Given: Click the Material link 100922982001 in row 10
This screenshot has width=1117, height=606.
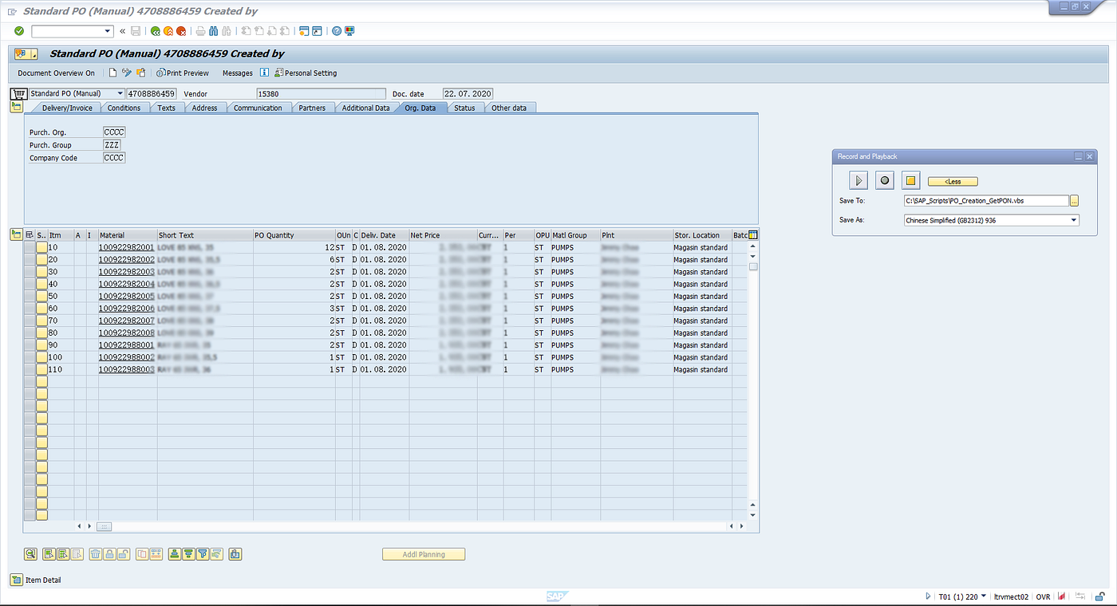Looking at the screenshot, I should pos(128,247).
